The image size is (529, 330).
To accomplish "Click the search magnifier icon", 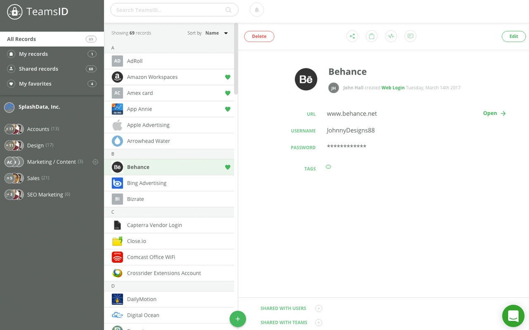I will [x=229, y=10].
